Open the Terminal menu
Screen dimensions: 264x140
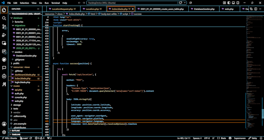coord(56,3)
